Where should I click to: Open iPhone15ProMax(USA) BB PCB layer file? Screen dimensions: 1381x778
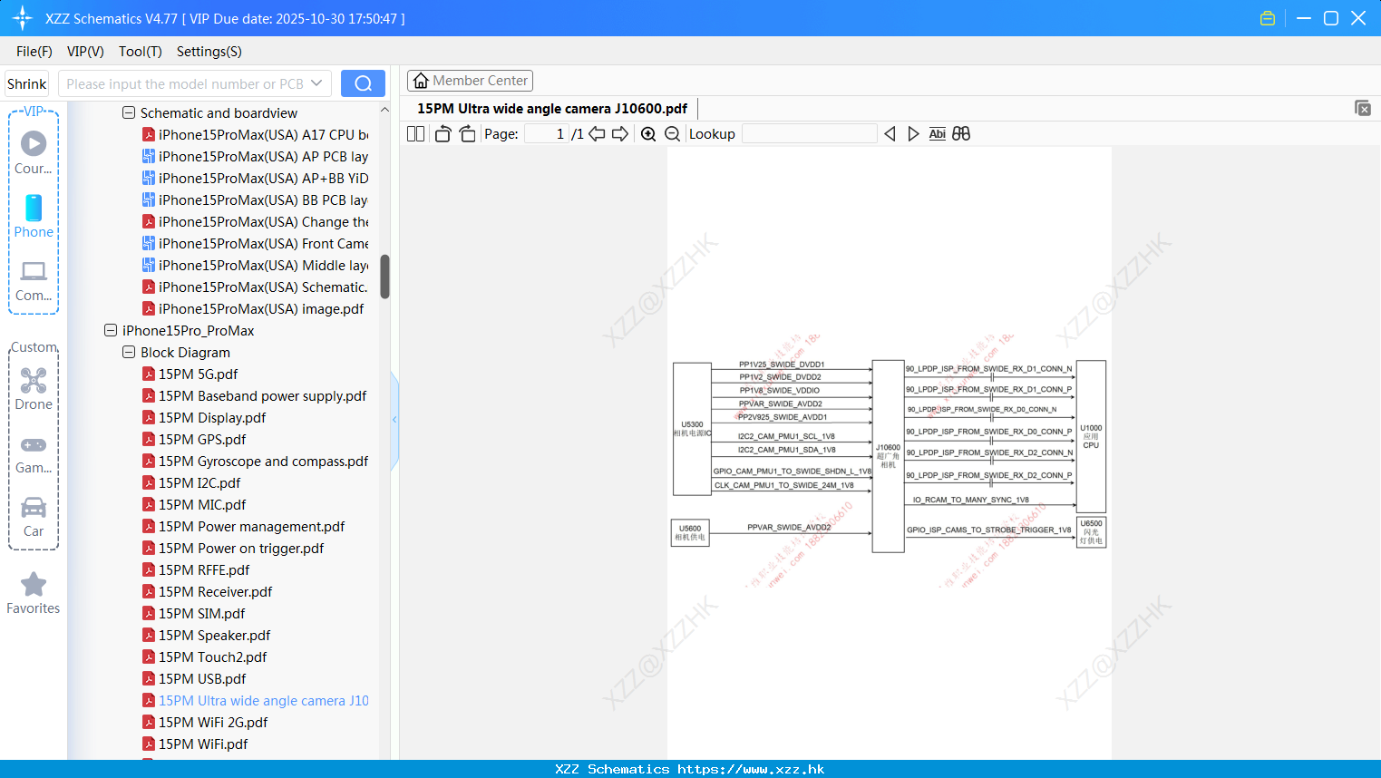[255, 200]
